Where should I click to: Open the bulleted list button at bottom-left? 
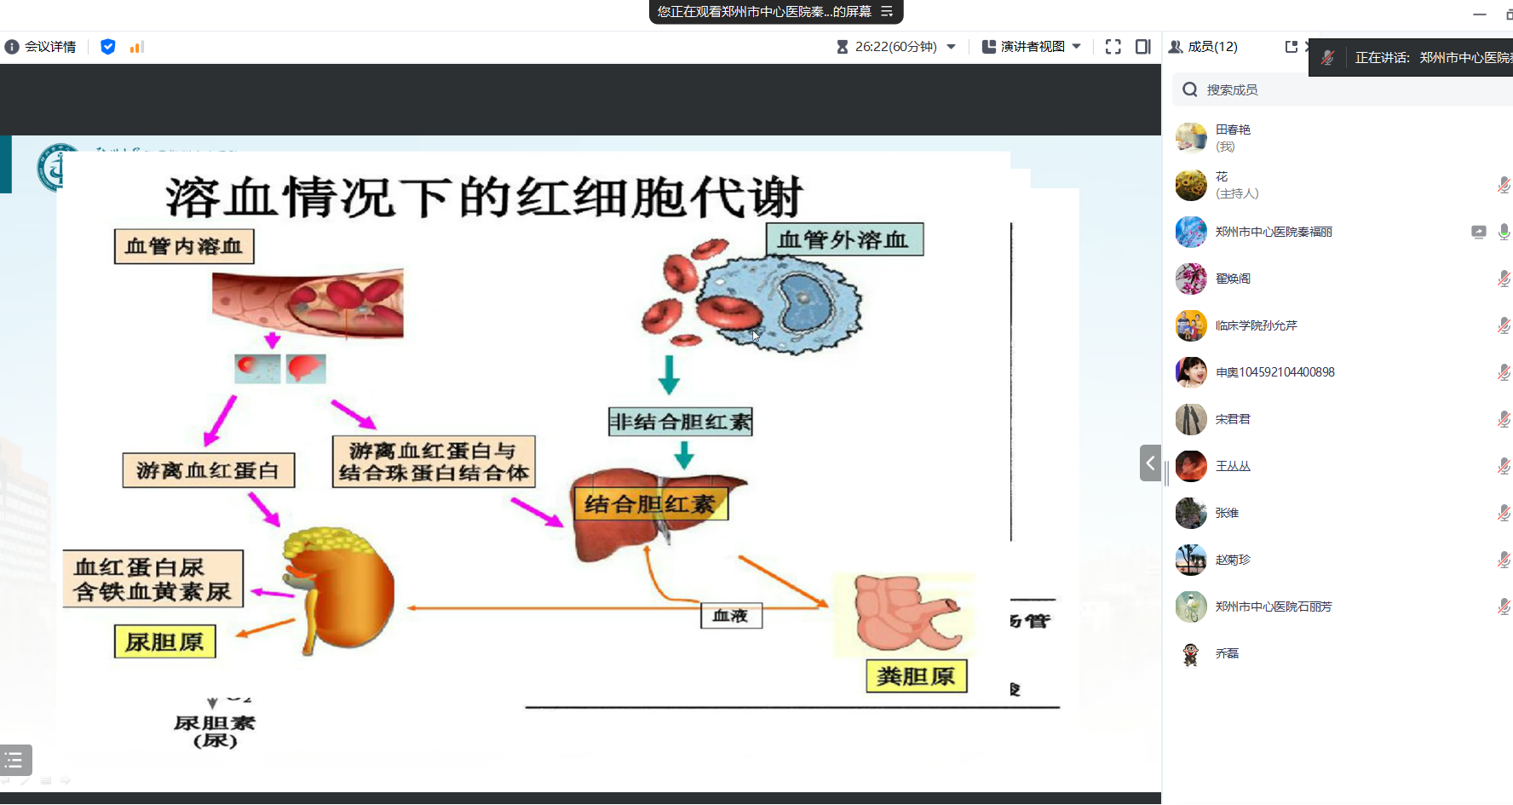(15, 760)
